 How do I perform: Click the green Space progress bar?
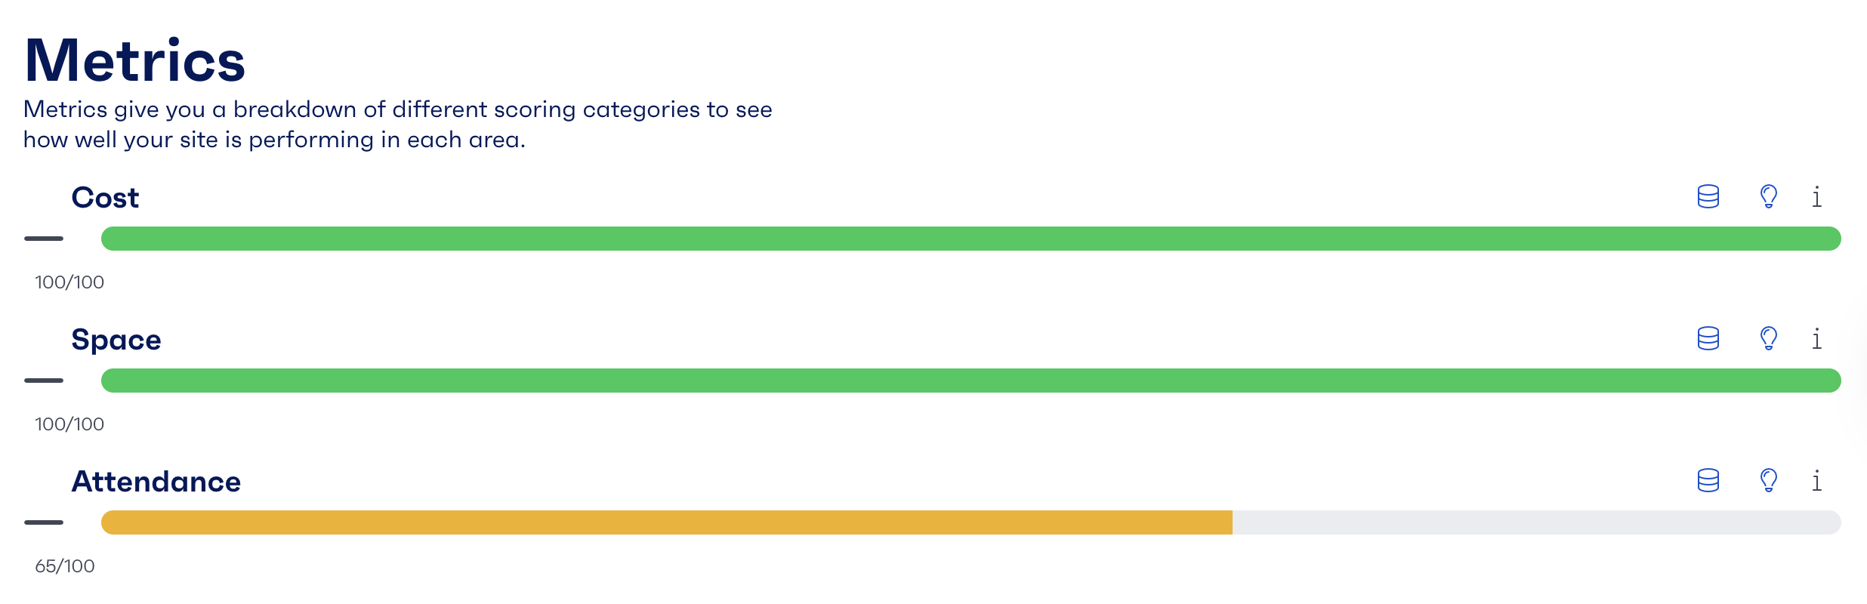tap(971, 381)
